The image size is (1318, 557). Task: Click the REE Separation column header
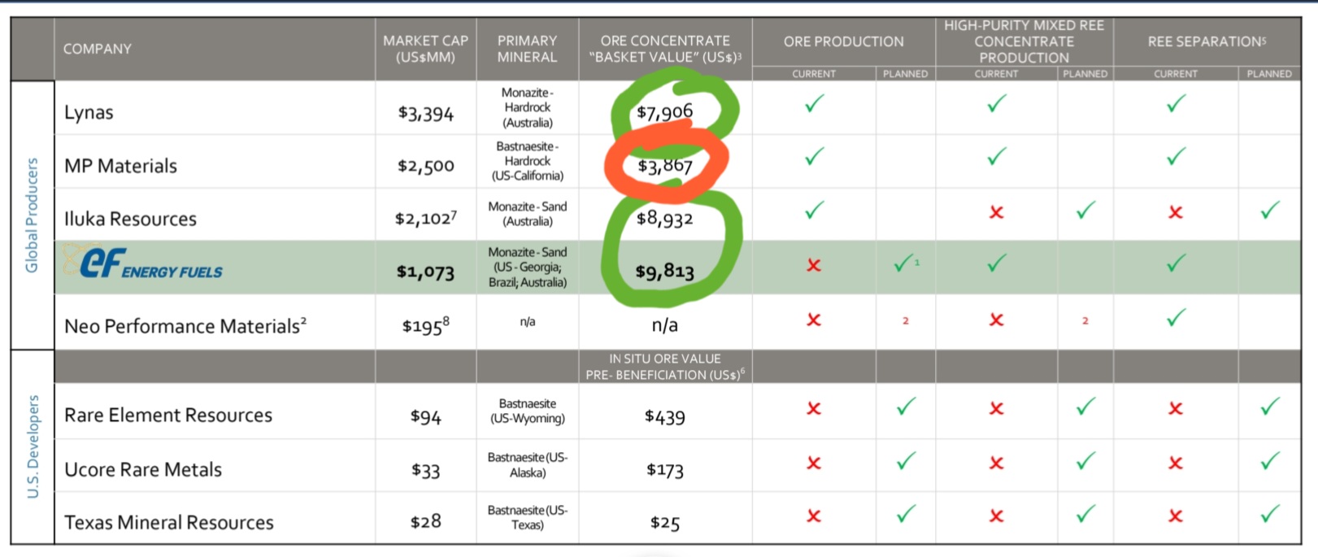pos(1207,41)
